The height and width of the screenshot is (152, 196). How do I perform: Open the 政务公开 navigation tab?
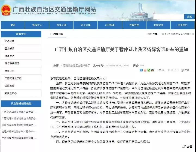click(61, 25)
